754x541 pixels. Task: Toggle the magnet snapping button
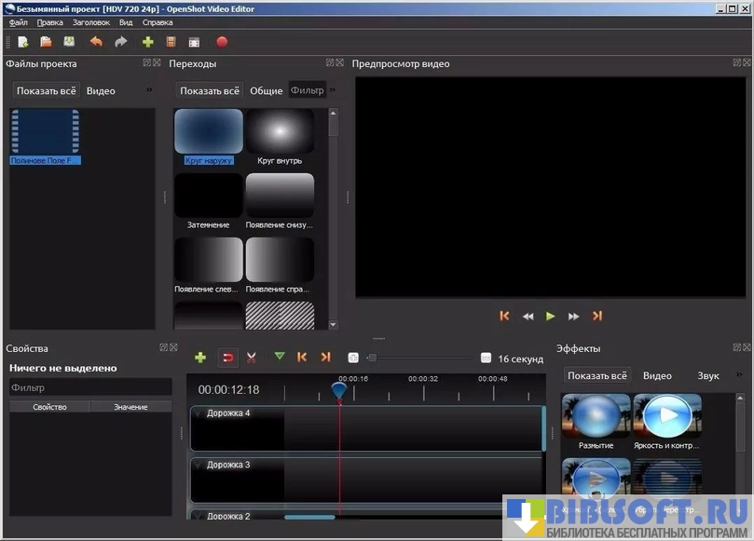tap(226, 358)
